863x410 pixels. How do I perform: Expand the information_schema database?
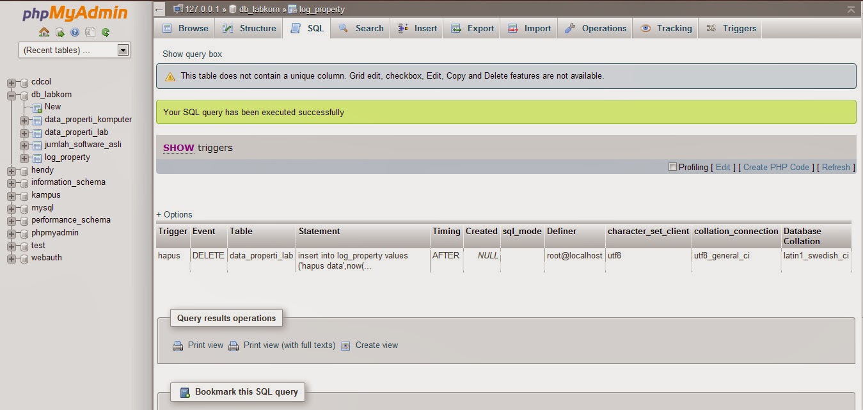click(x=12, y=182)
